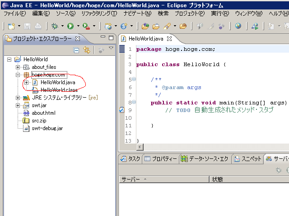Click the editor horizontal scrollbar left arrow
The image size is (289, 216).
point(140,147)
